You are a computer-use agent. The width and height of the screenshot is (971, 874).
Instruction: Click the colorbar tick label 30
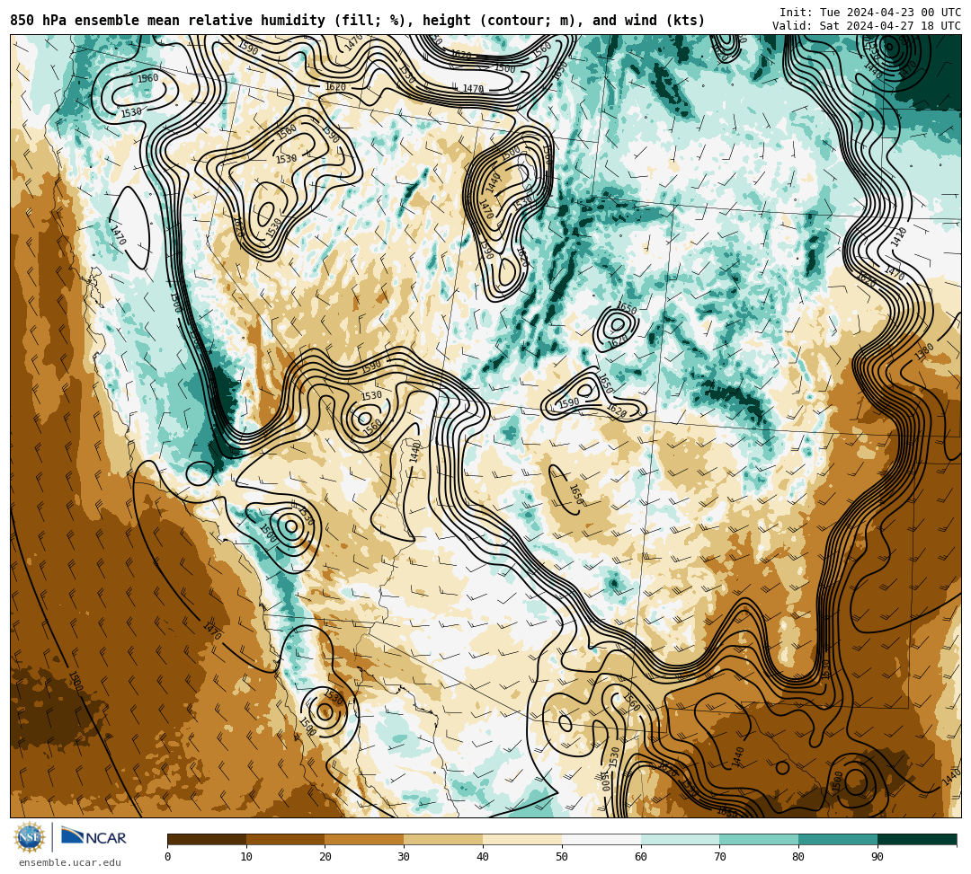tap(404, 857)
